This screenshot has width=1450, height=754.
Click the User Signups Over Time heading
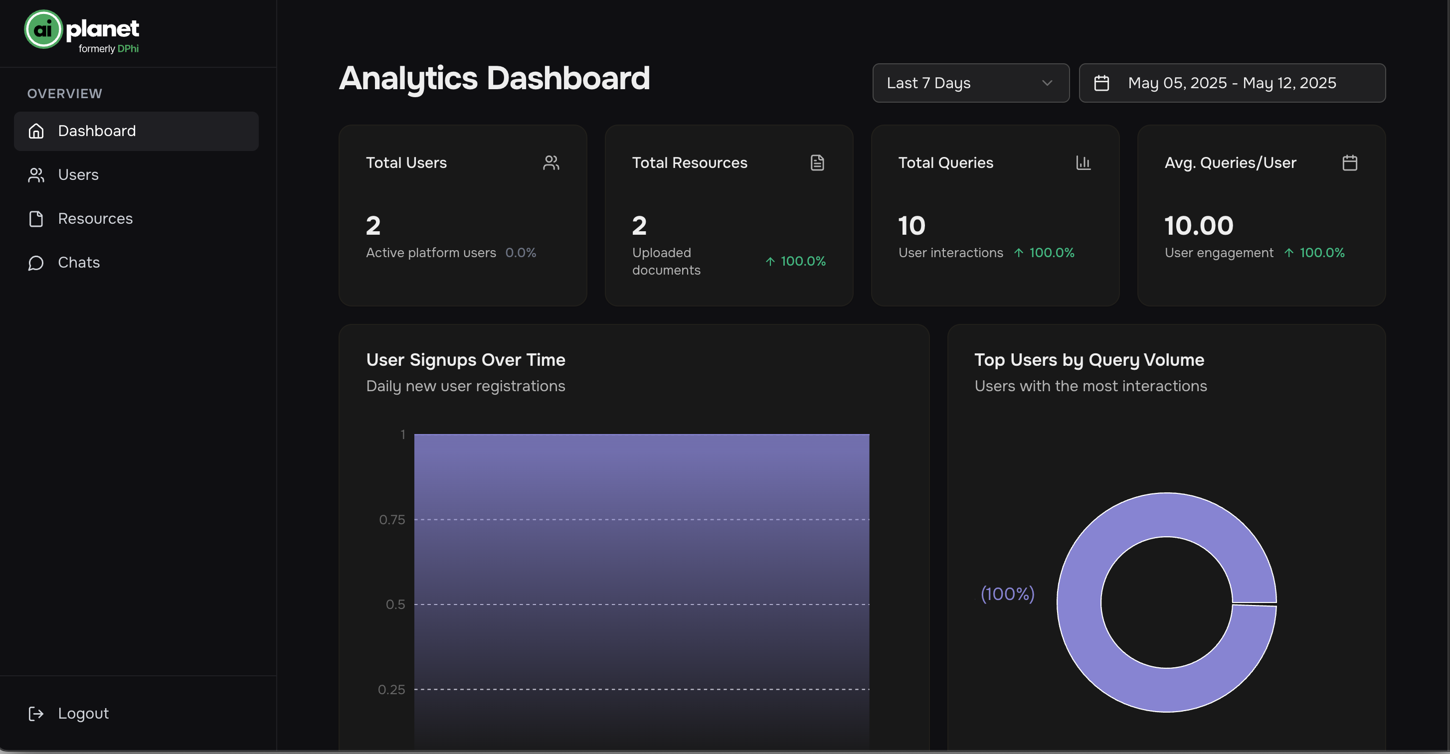coord(466,360)
